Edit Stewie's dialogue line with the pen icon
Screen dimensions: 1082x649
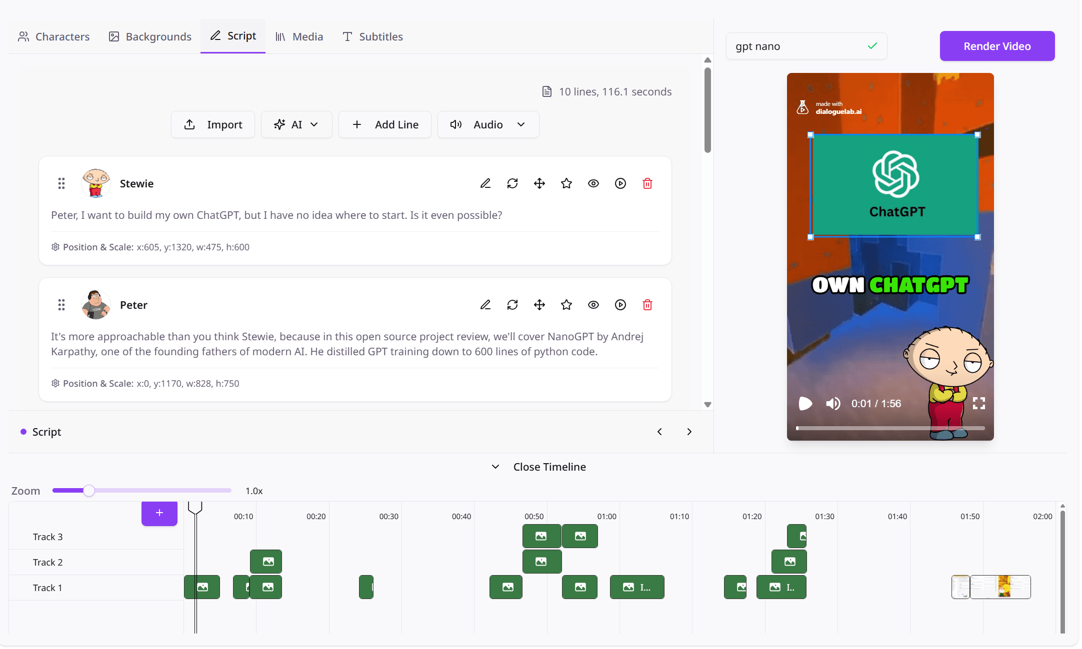(x=485, y=183)
